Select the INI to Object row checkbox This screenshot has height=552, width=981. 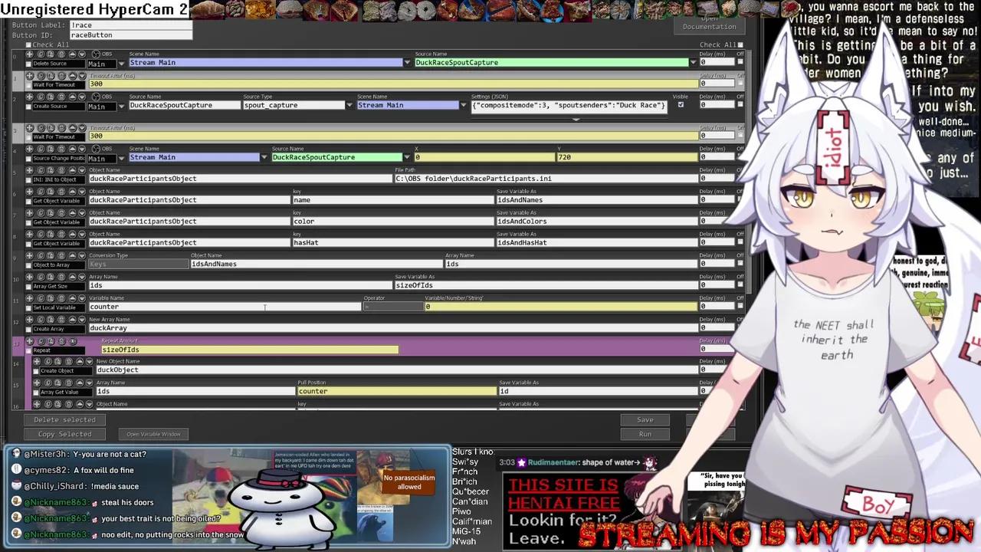[28, 179]
